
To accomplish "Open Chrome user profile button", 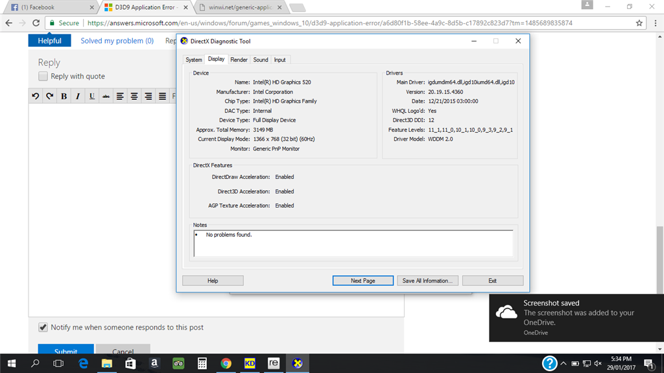I will [x=587, y=5].
